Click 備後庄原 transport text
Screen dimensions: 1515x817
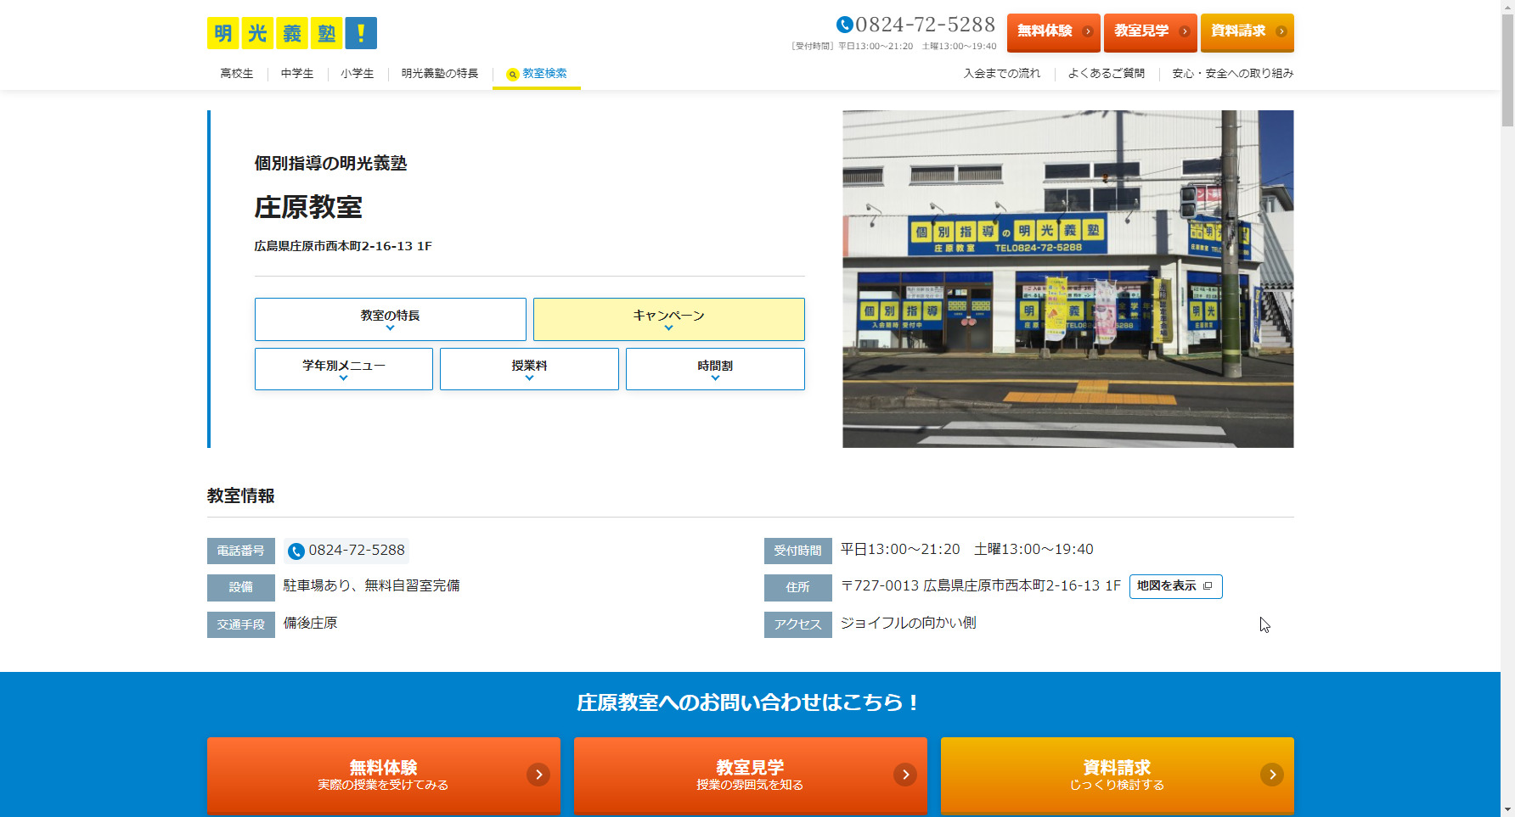310,624
